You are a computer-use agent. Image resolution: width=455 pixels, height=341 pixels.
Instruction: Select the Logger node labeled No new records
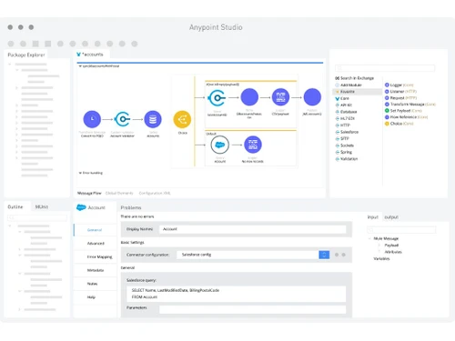click(253, 145)
